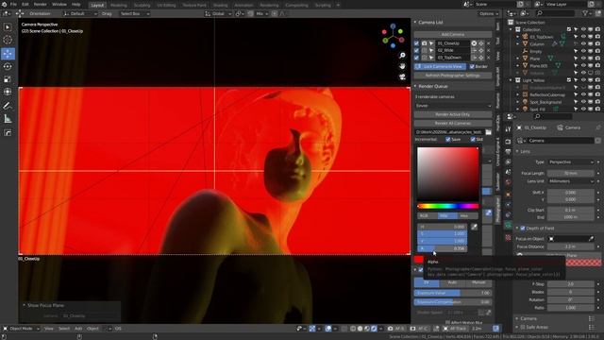Click the Focal Length field

570,174
